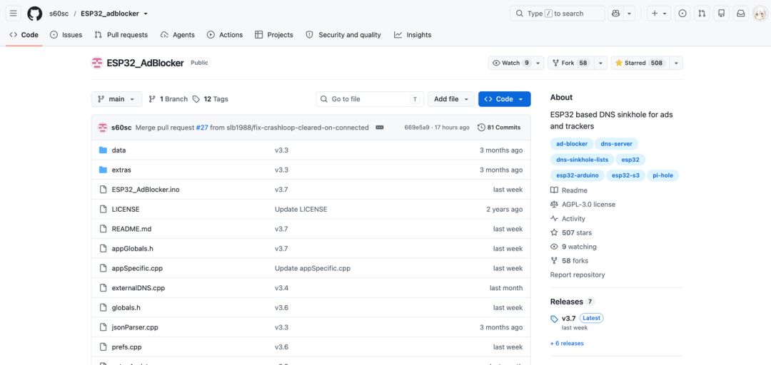Open the hamburger navigation menu
This screenshot has width=771, height=365.
(14, 14)
